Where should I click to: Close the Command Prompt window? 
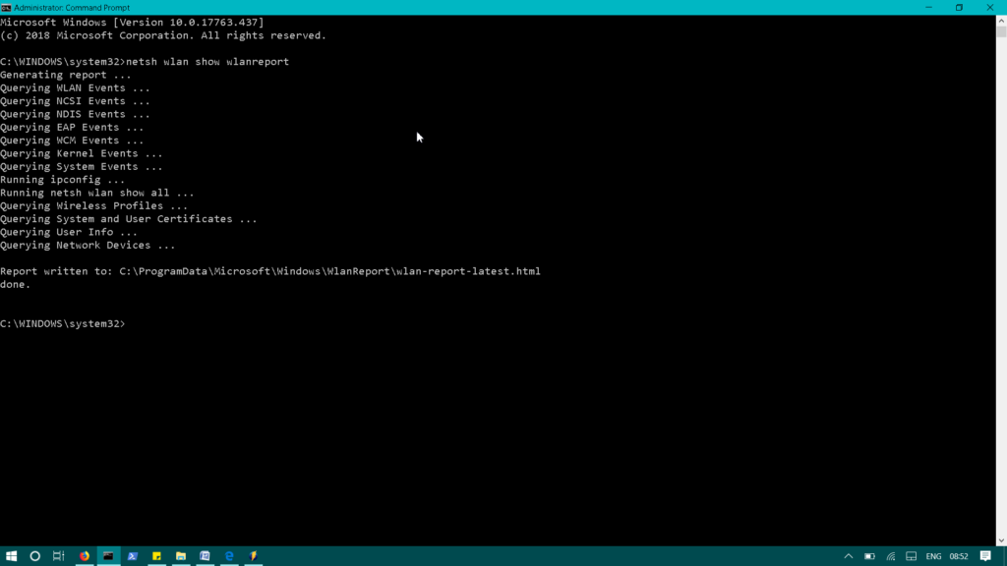[x=990, y=8]
